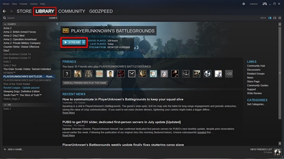Image resolution: width=284 pixels, height=159 pixels.
Task: Click the friends list avatar icon
Action: [277, 152]
